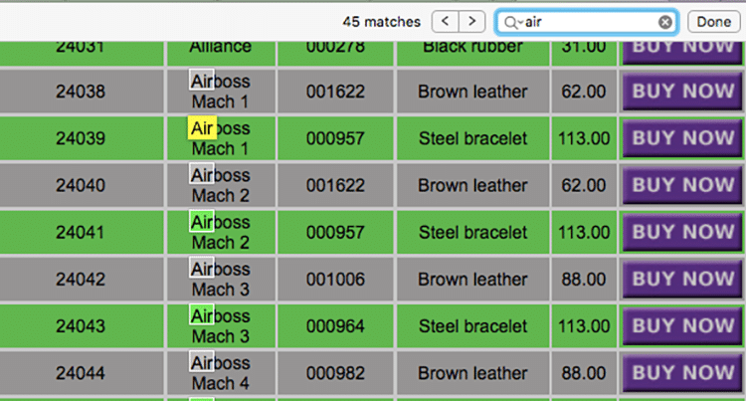Viewport: 746px width, 401px height.
Task: Go to next search match
Action: (x=471, y=22)
